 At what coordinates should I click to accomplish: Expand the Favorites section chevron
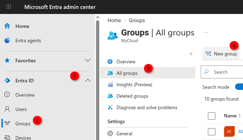tap(88, 60)
